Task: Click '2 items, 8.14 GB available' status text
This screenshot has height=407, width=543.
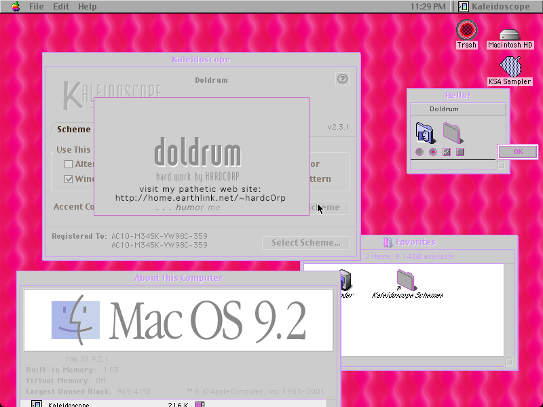Action: tap(409, 256)
